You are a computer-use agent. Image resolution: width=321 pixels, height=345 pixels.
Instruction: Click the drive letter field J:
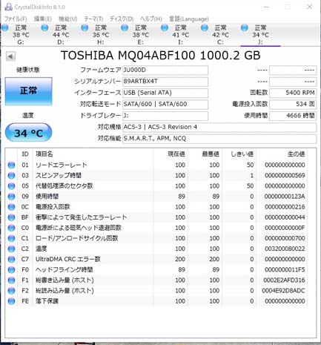tap(165, 116)
